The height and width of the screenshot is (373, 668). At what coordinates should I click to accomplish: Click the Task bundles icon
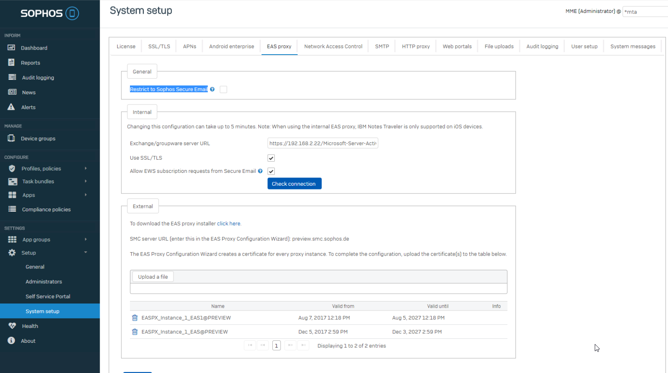pos(12,181)
